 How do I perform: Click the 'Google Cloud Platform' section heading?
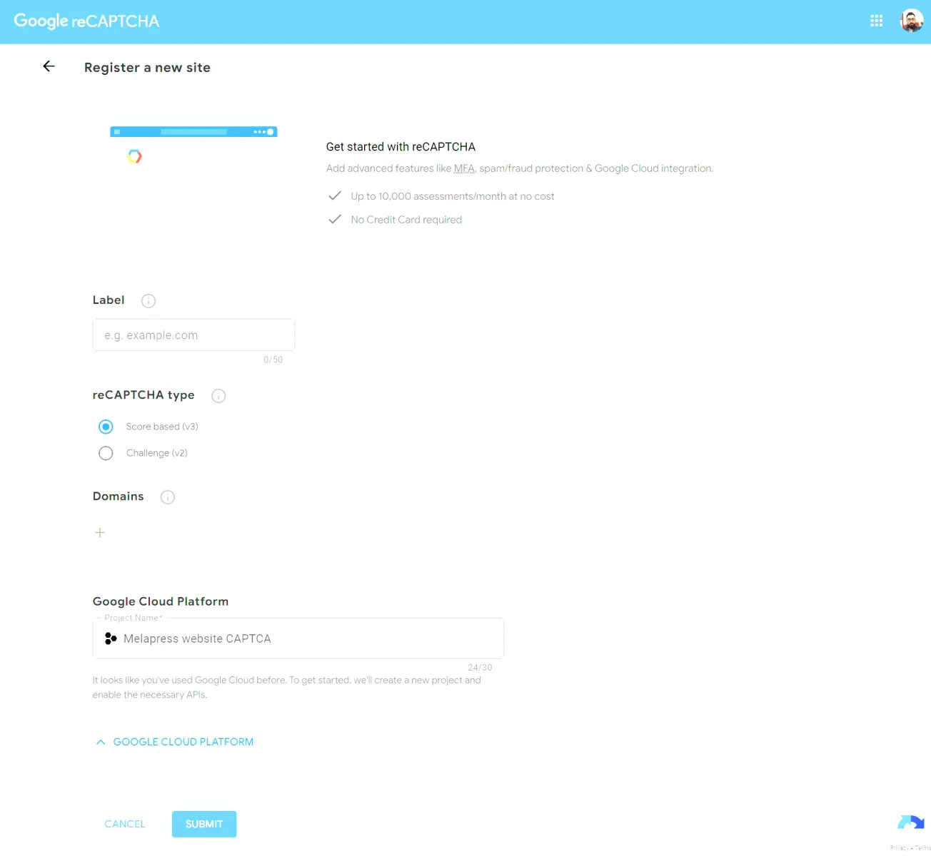(x=161, y=601)
